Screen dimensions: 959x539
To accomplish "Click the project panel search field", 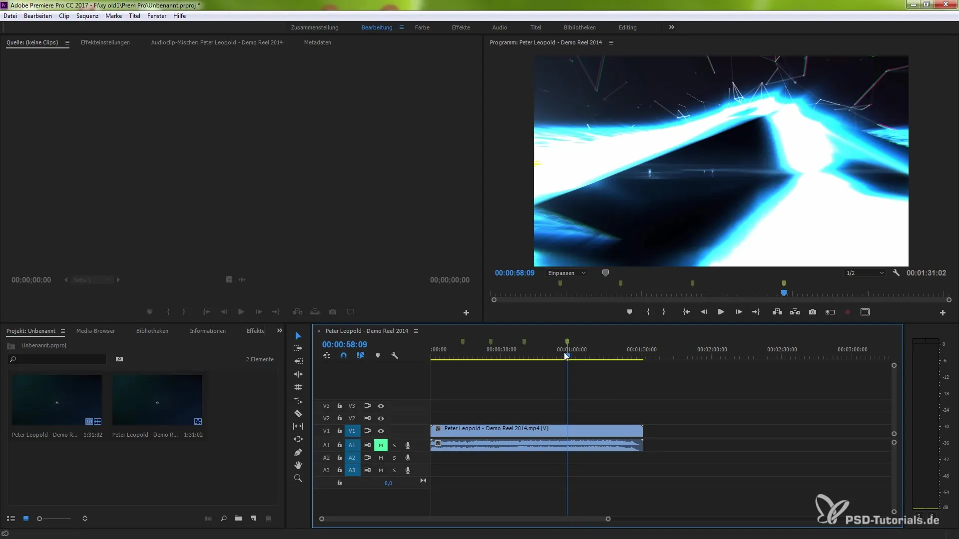I will 57,359.
